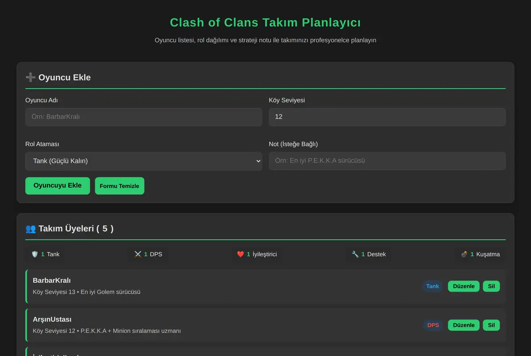Click the Oyuncu Adı label
The image size is (531, 356).
point(42,100)
